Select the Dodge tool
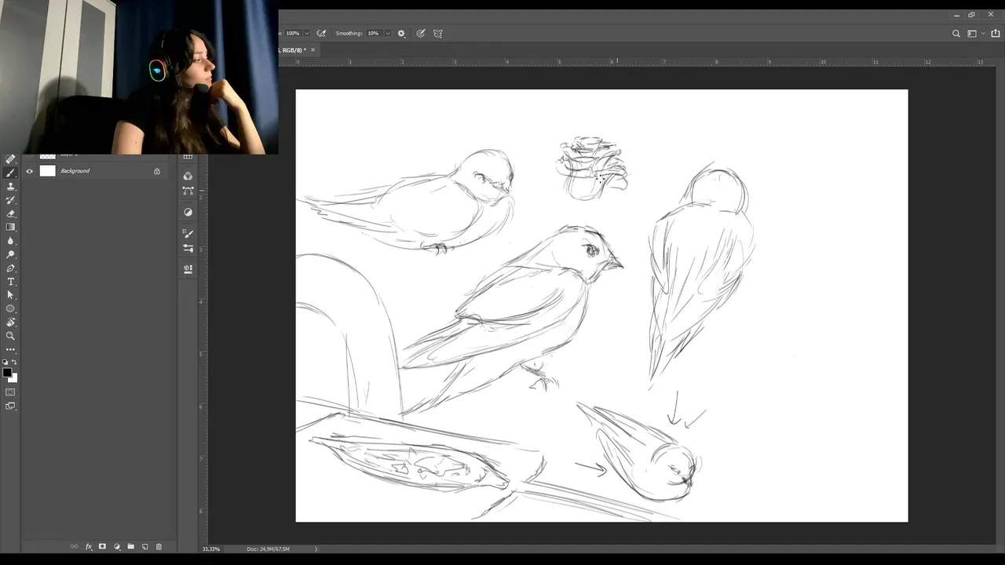The height and width of the screenshot is (565, 1005). 10,254
